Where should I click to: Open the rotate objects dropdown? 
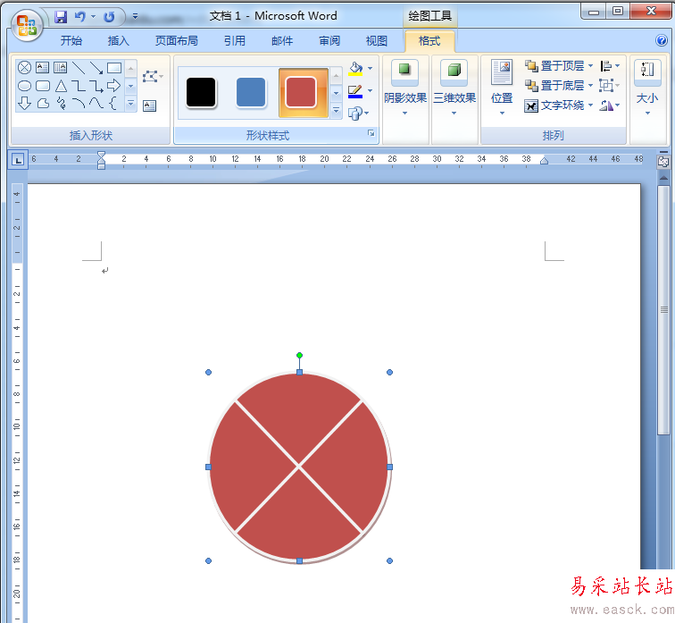[610, 105]
